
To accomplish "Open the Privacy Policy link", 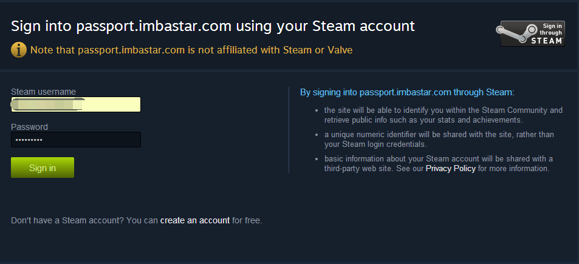I will [x=450, y=169].
